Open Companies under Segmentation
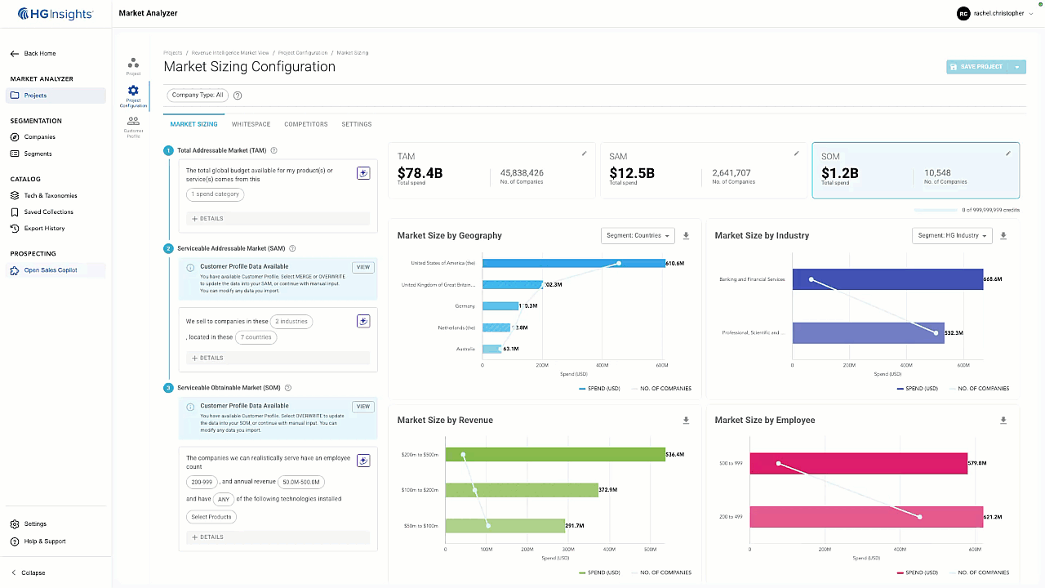Viewport: 1045px width, 588px height. 33,137
